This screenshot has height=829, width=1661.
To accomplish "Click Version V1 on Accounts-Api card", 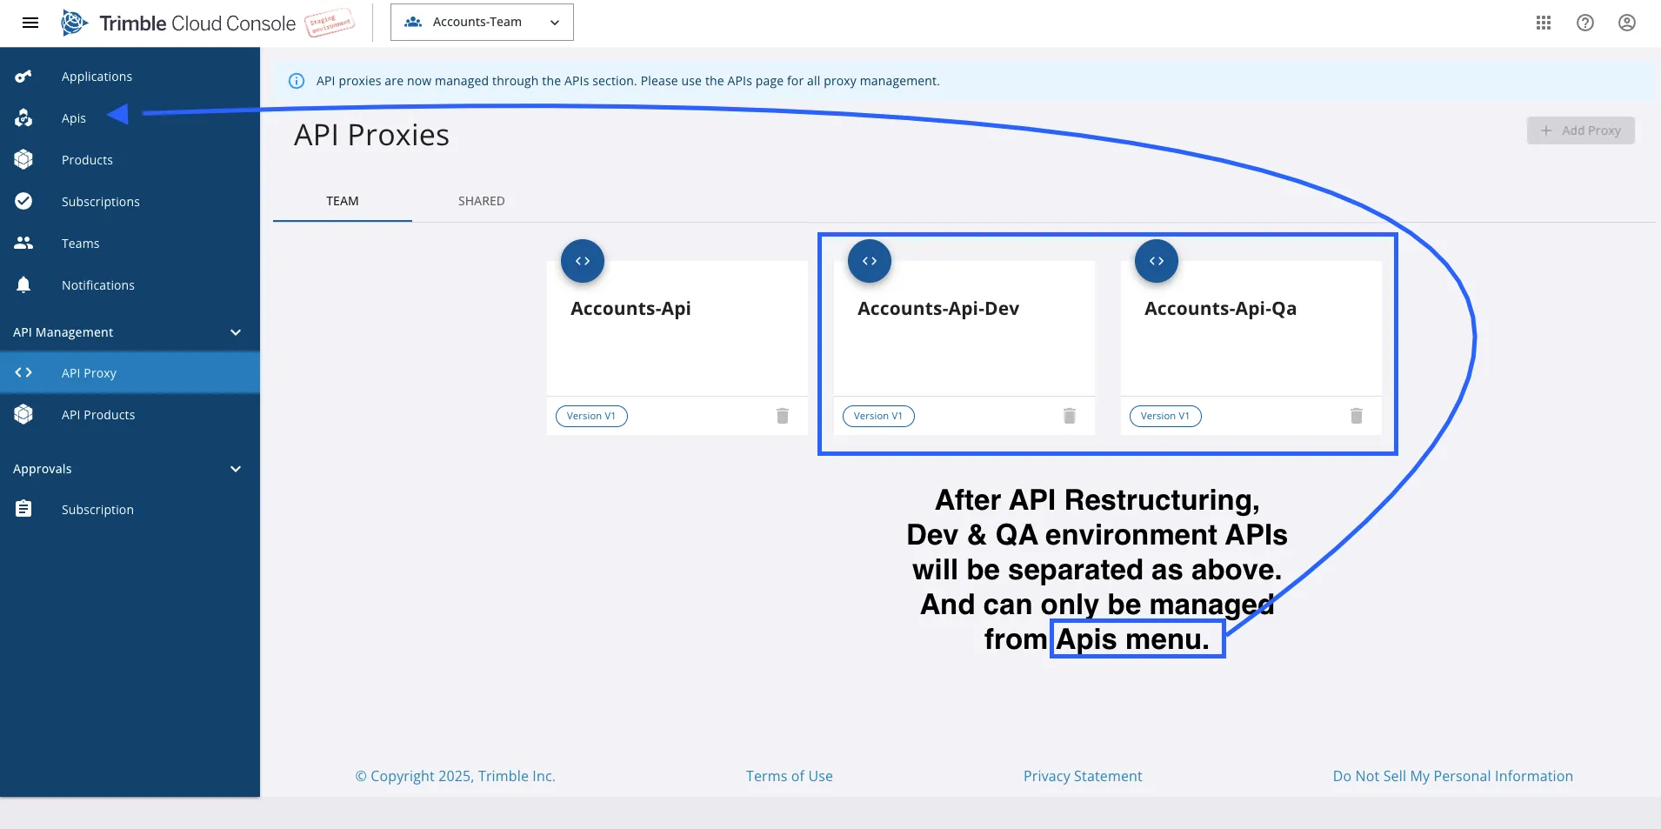I will coord(591,416).
